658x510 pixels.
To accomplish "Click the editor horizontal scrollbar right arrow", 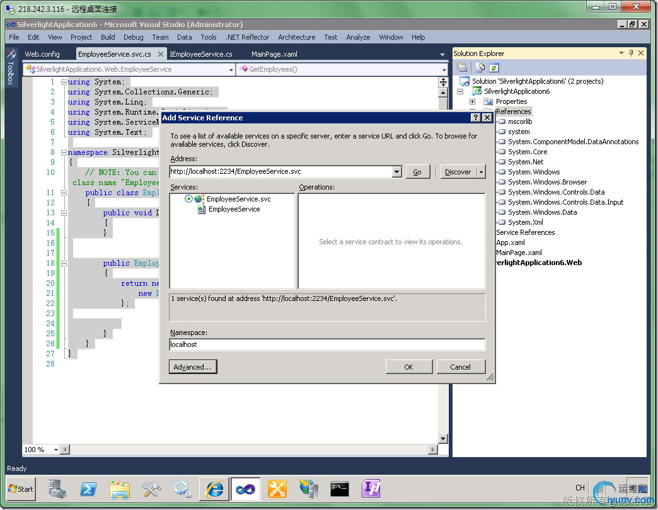I will coord(433,450).
